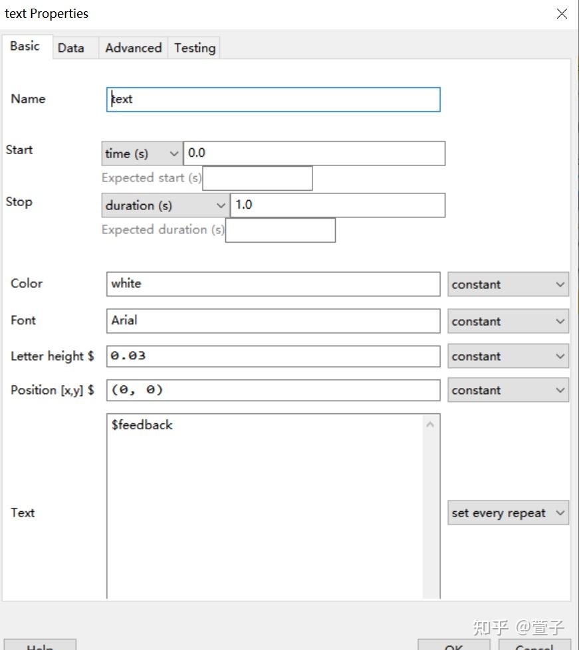
Task: Click the Text box containing $feedback
Action: tap(266, 505)
